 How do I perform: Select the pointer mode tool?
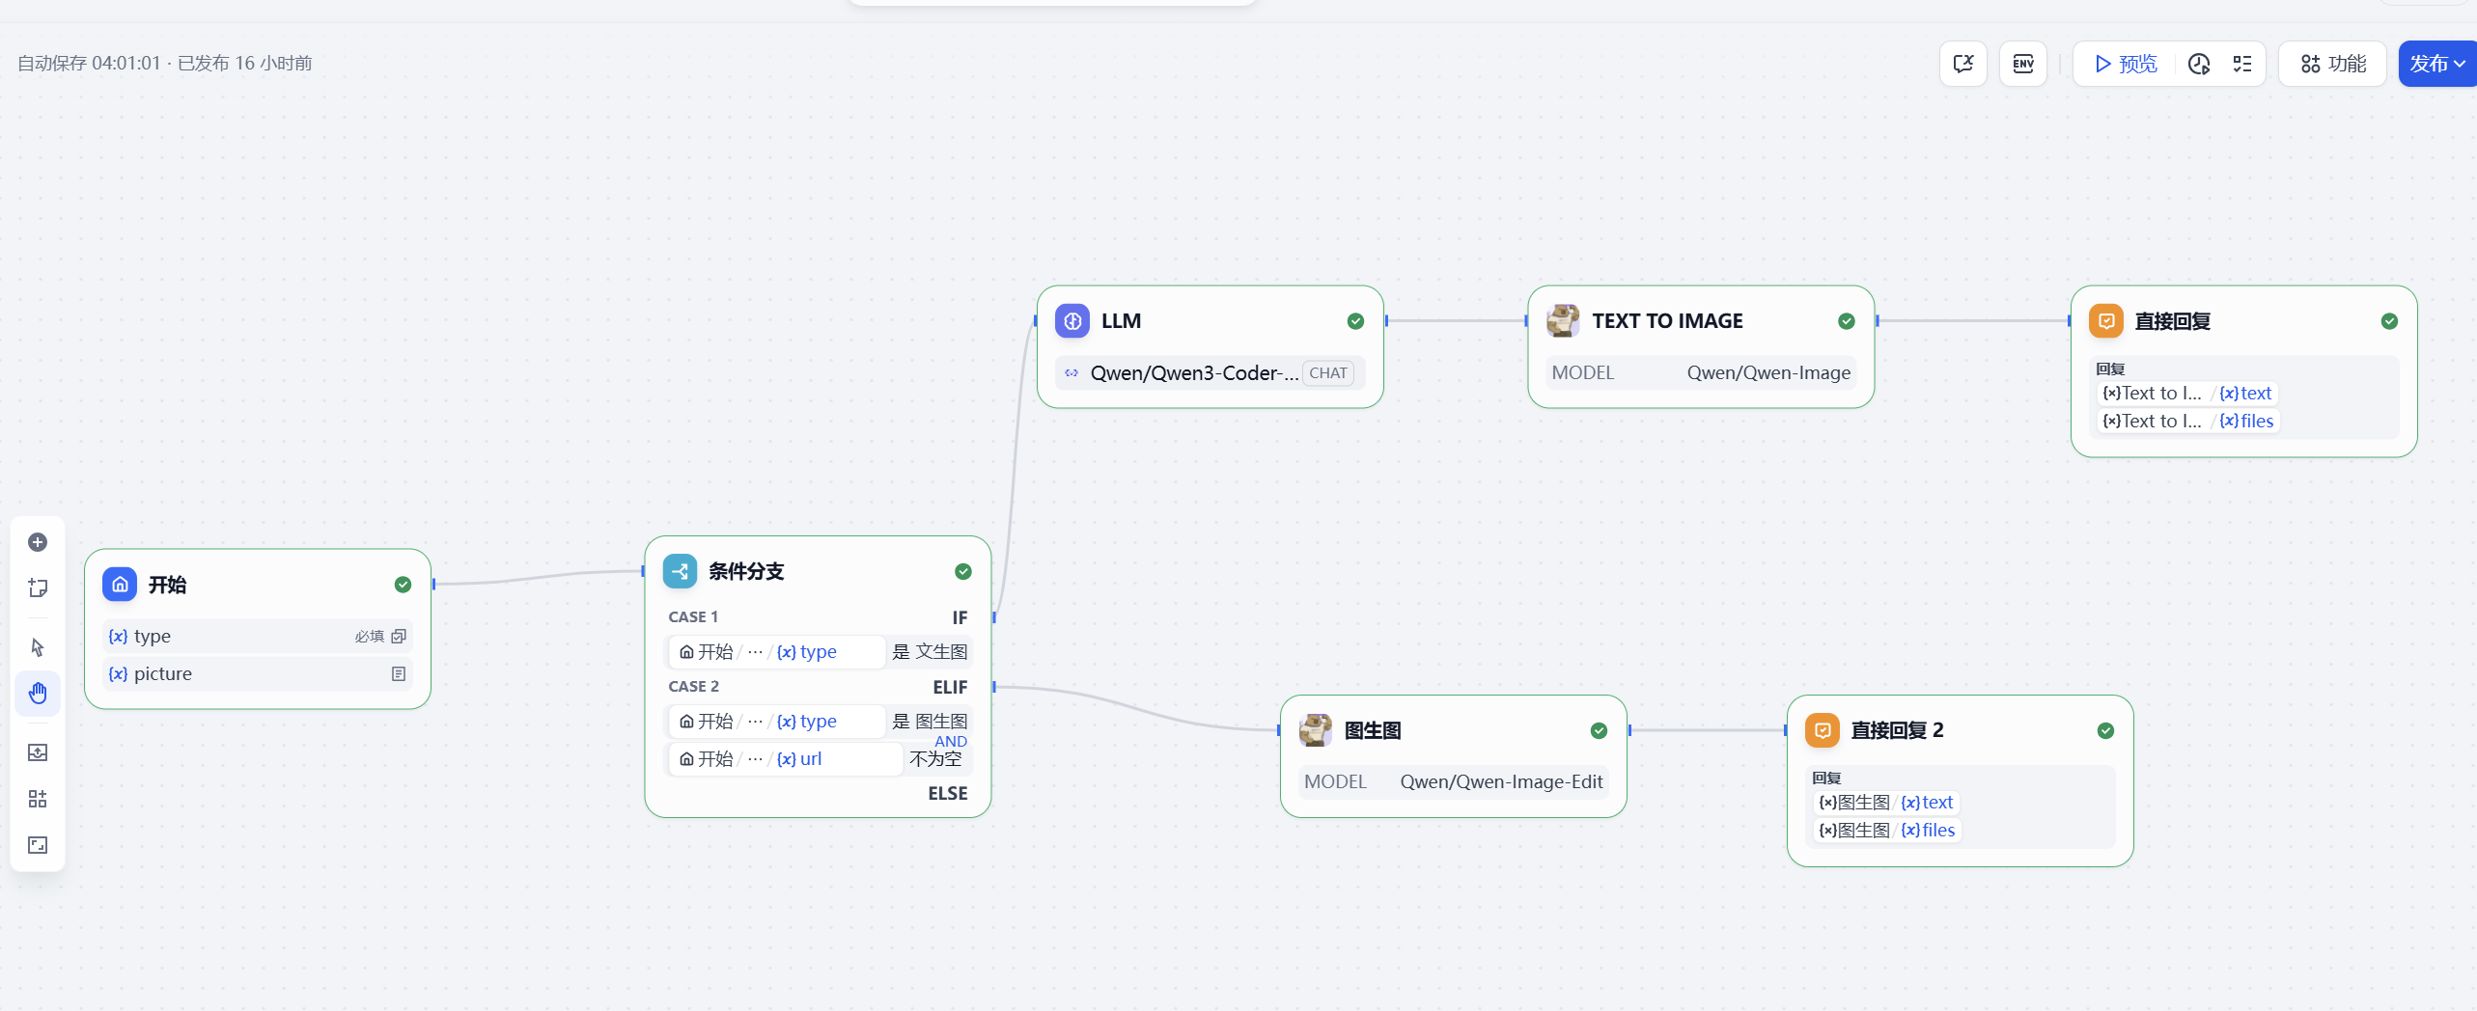click(x=38, y=647)
